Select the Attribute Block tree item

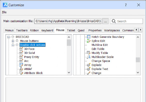pos(33,73)
